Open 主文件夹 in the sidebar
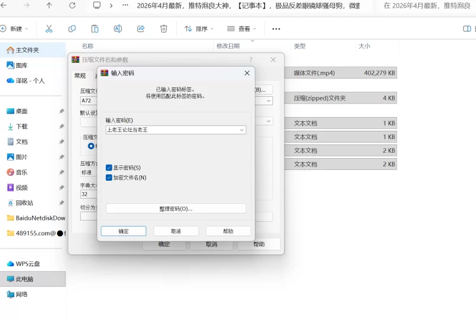The image size is (476, 321). [x=33, y=50]
